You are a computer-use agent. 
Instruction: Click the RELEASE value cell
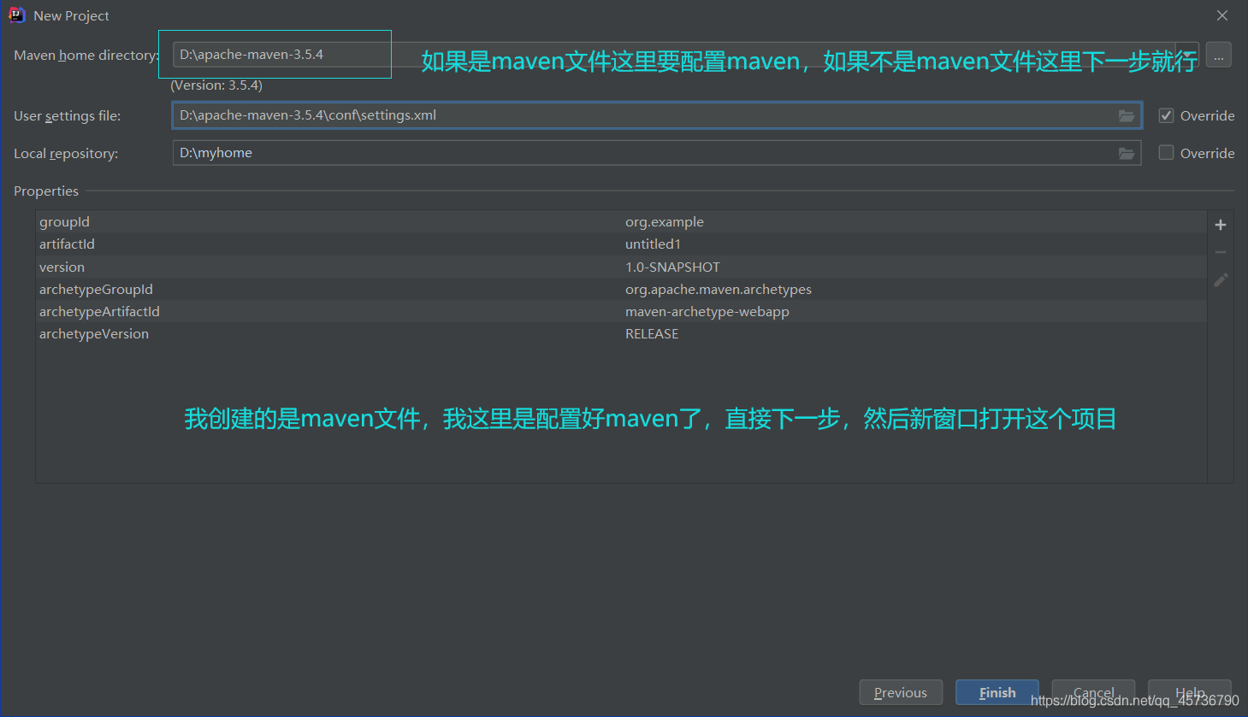click(652, 333)
